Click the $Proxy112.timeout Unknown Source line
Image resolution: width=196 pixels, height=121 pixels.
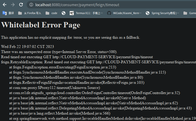pyautogui.click(x=55, y=88)
